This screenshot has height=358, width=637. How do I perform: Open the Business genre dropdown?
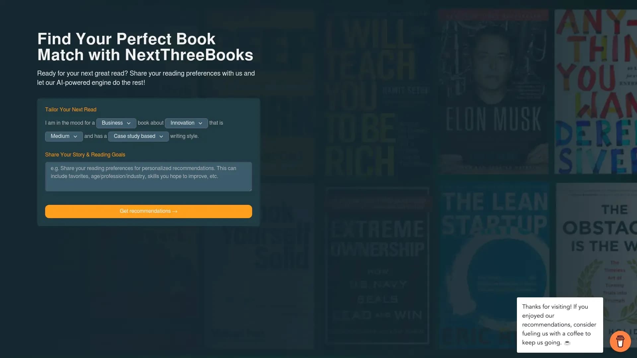116,123
